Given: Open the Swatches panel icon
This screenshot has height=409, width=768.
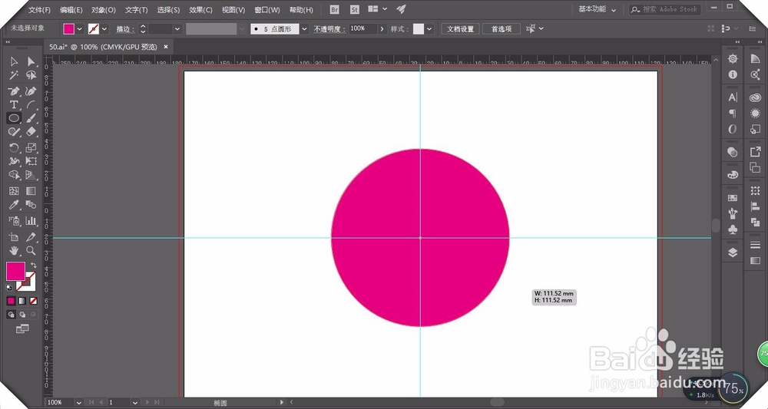Looking at the screenshot, I should click(733, 198).
